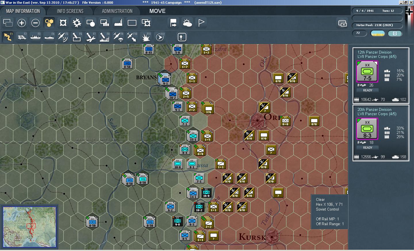Toggle the factory locations icon

tap(118, 23)
